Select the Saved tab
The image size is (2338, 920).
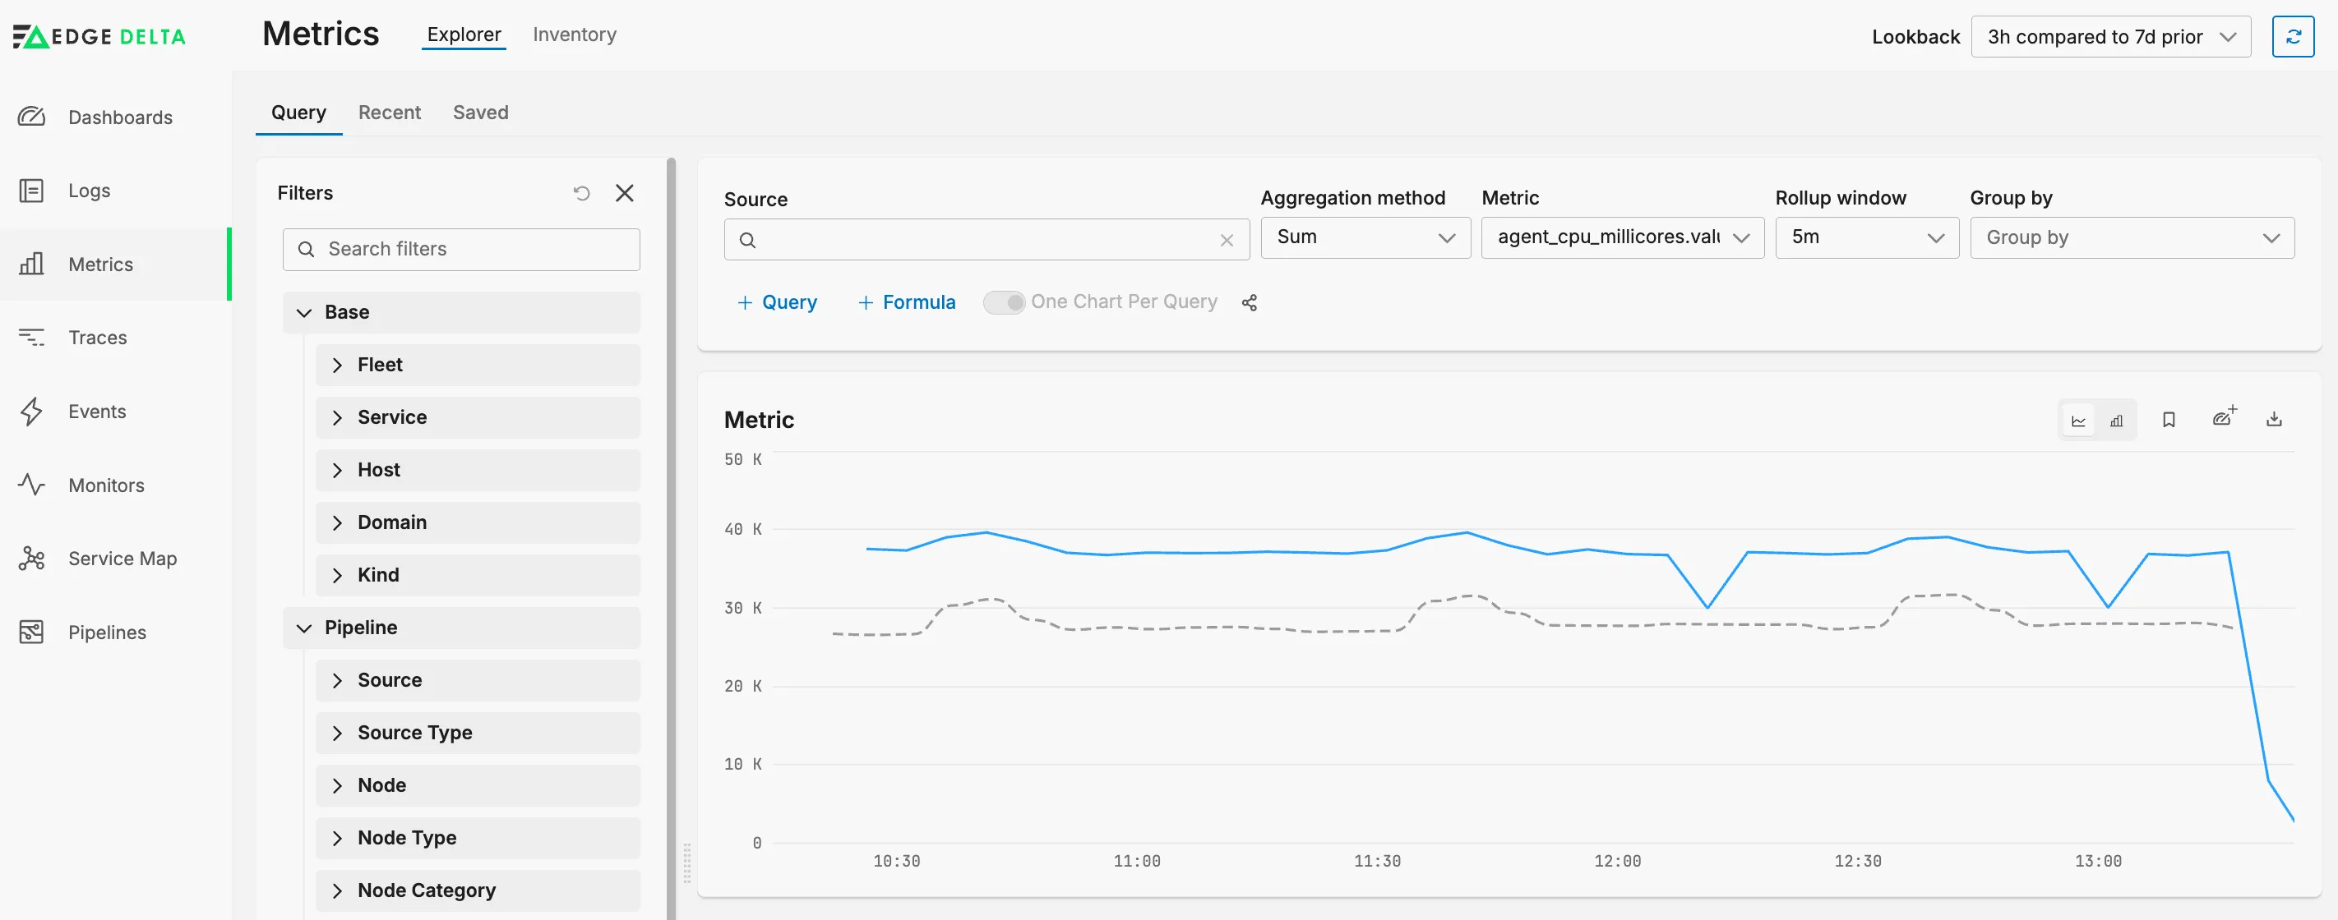[480, 113]
